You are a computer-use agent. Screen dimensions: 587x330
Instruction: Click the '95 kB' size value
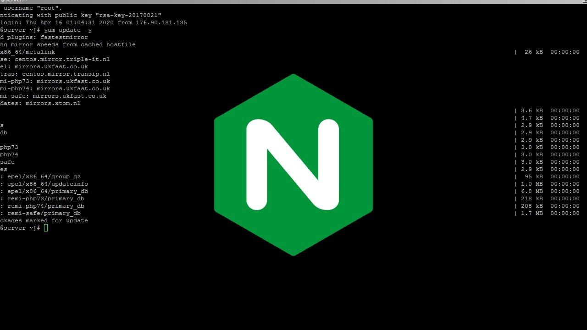534,176
